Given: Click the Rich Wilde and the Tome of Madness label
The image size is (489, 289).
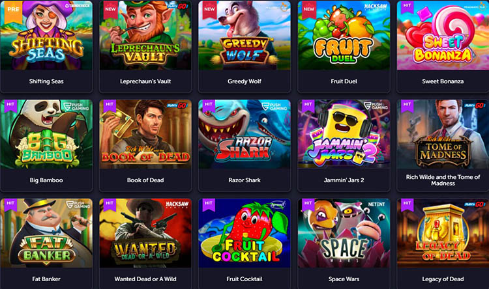Looking at the screenshot, I should pos(443,180).
